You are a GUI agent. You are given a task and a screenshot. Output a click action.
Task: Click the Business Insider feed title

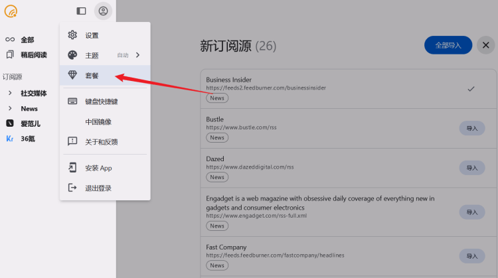pos(228,80)
